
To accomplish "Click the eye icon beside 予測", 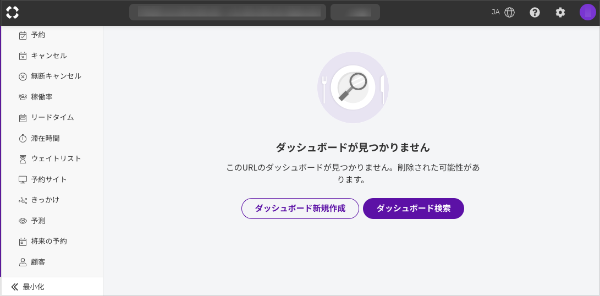I will coord(23,221).
